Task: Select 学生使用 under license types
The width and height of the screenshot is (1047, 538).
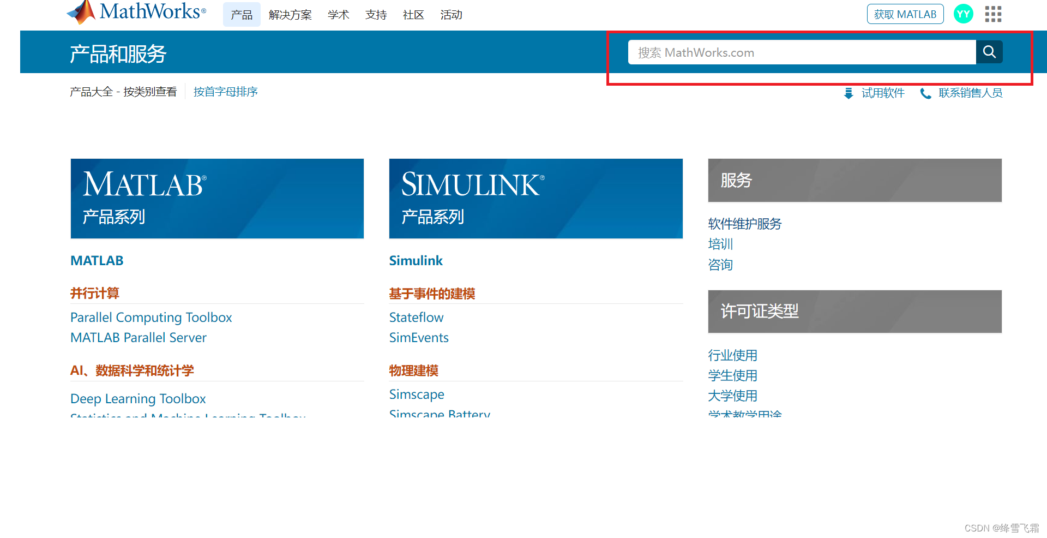Action: coord(732,375)
